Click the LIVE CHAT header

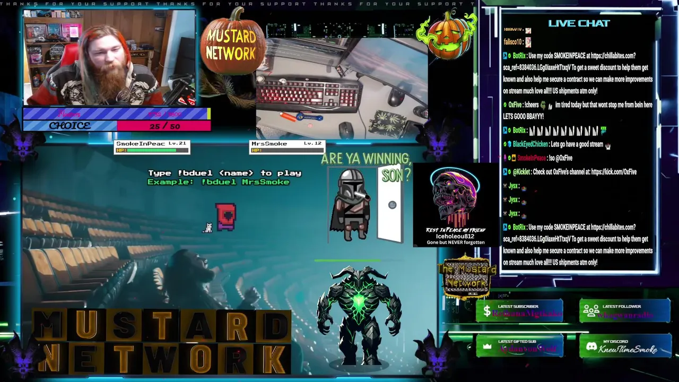(579, 23)
